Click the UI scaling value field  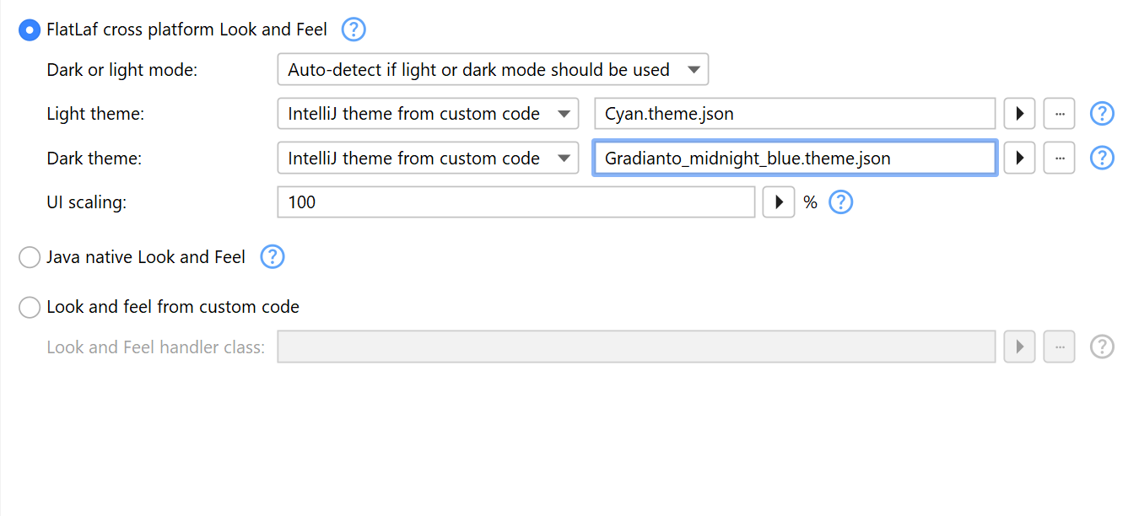pos(515,202)
